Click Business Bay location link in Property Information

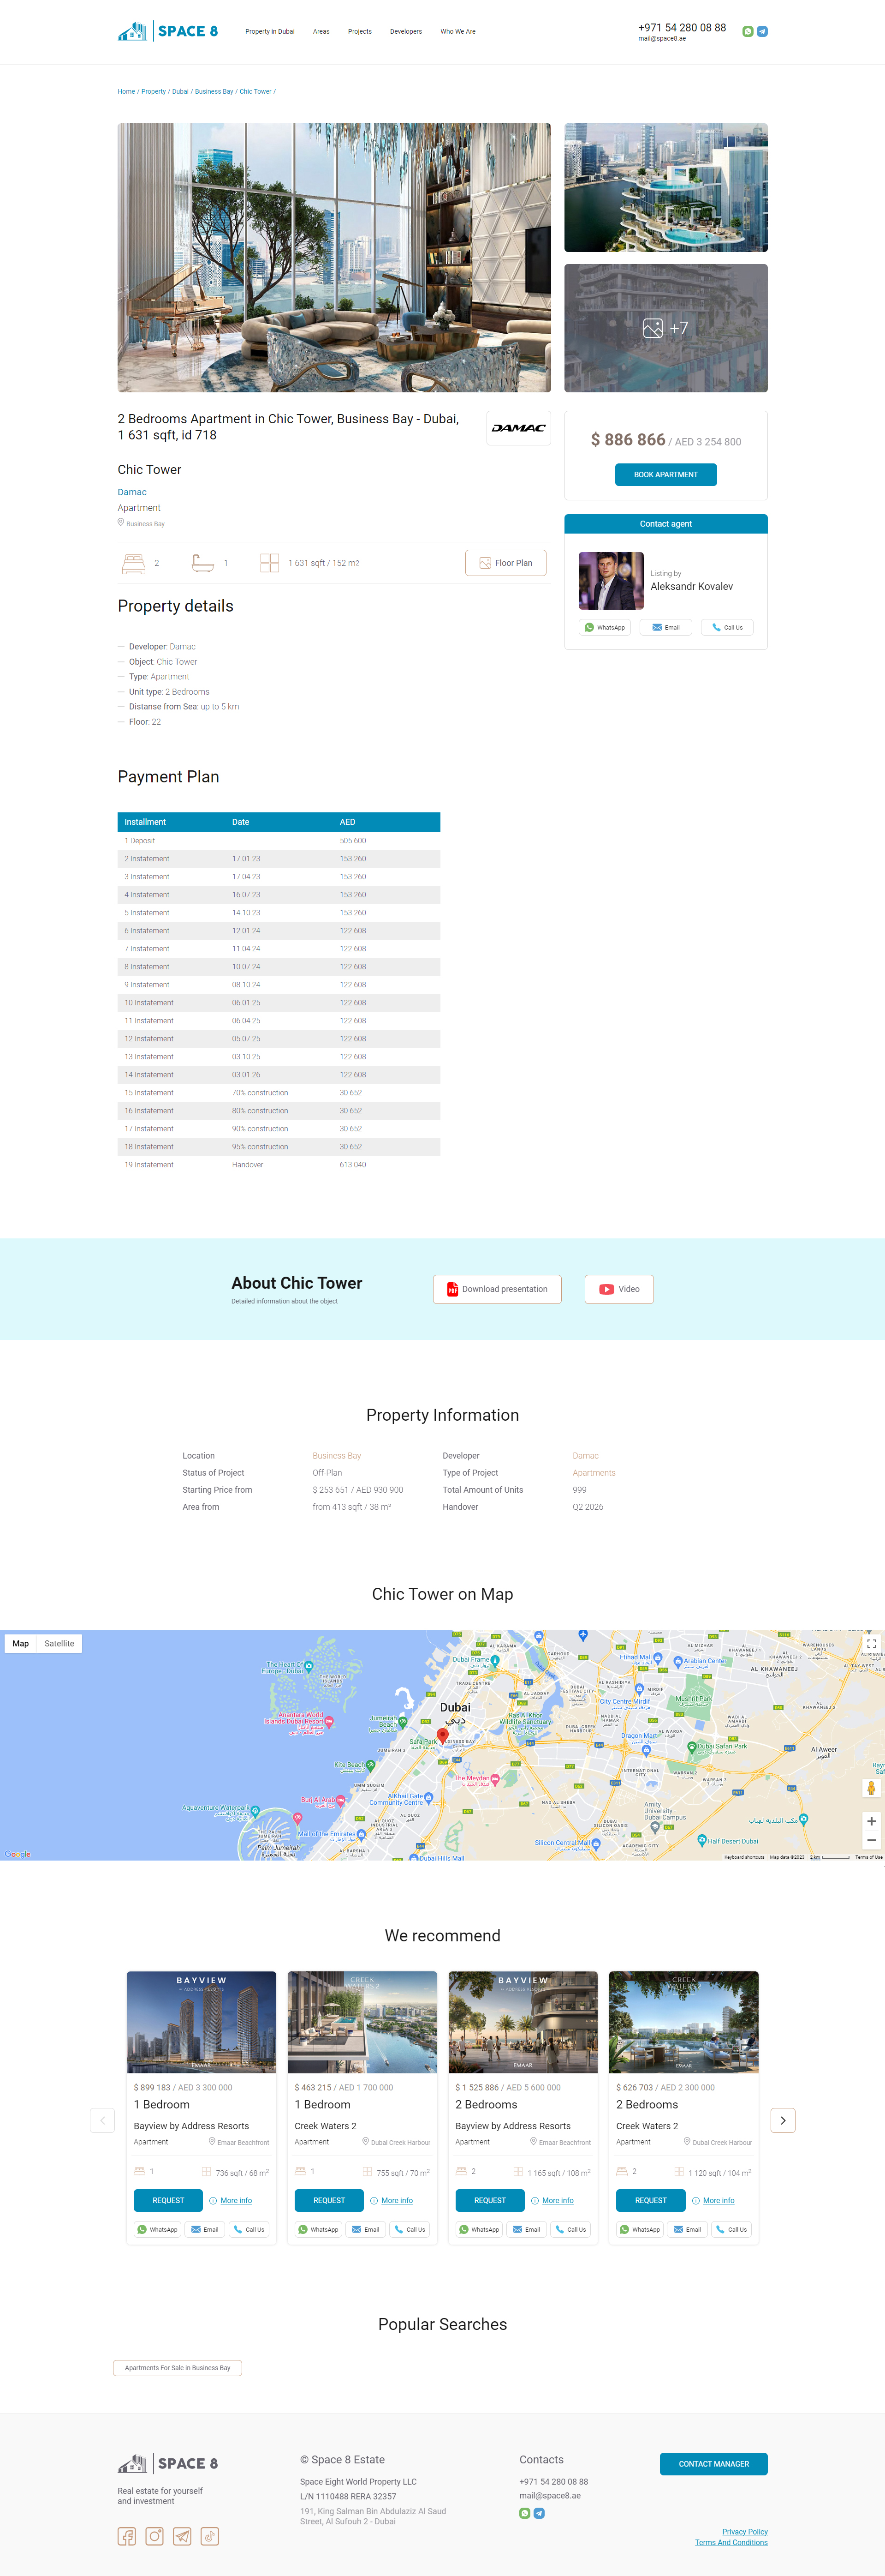(337, 1456)
